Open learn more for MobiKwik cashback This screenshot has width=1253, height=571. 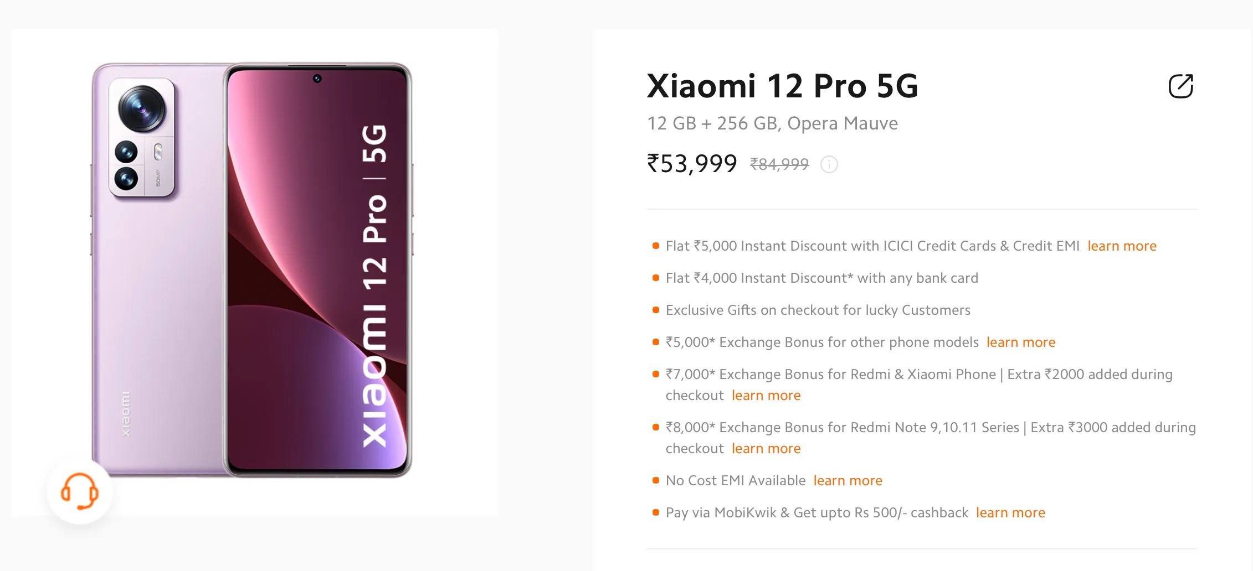[1010, 513]
